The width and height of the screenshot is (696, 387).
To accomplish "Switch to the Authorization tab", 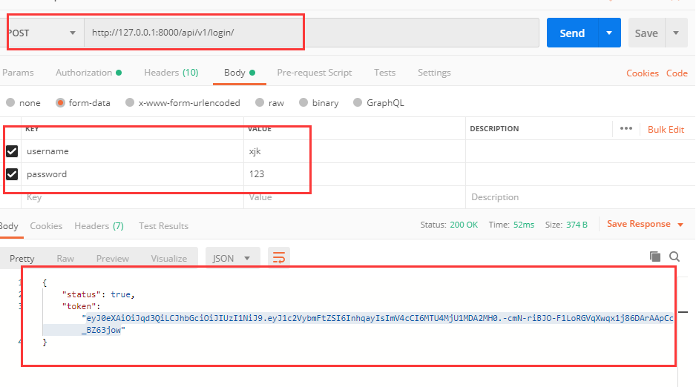I will point(88,73).
